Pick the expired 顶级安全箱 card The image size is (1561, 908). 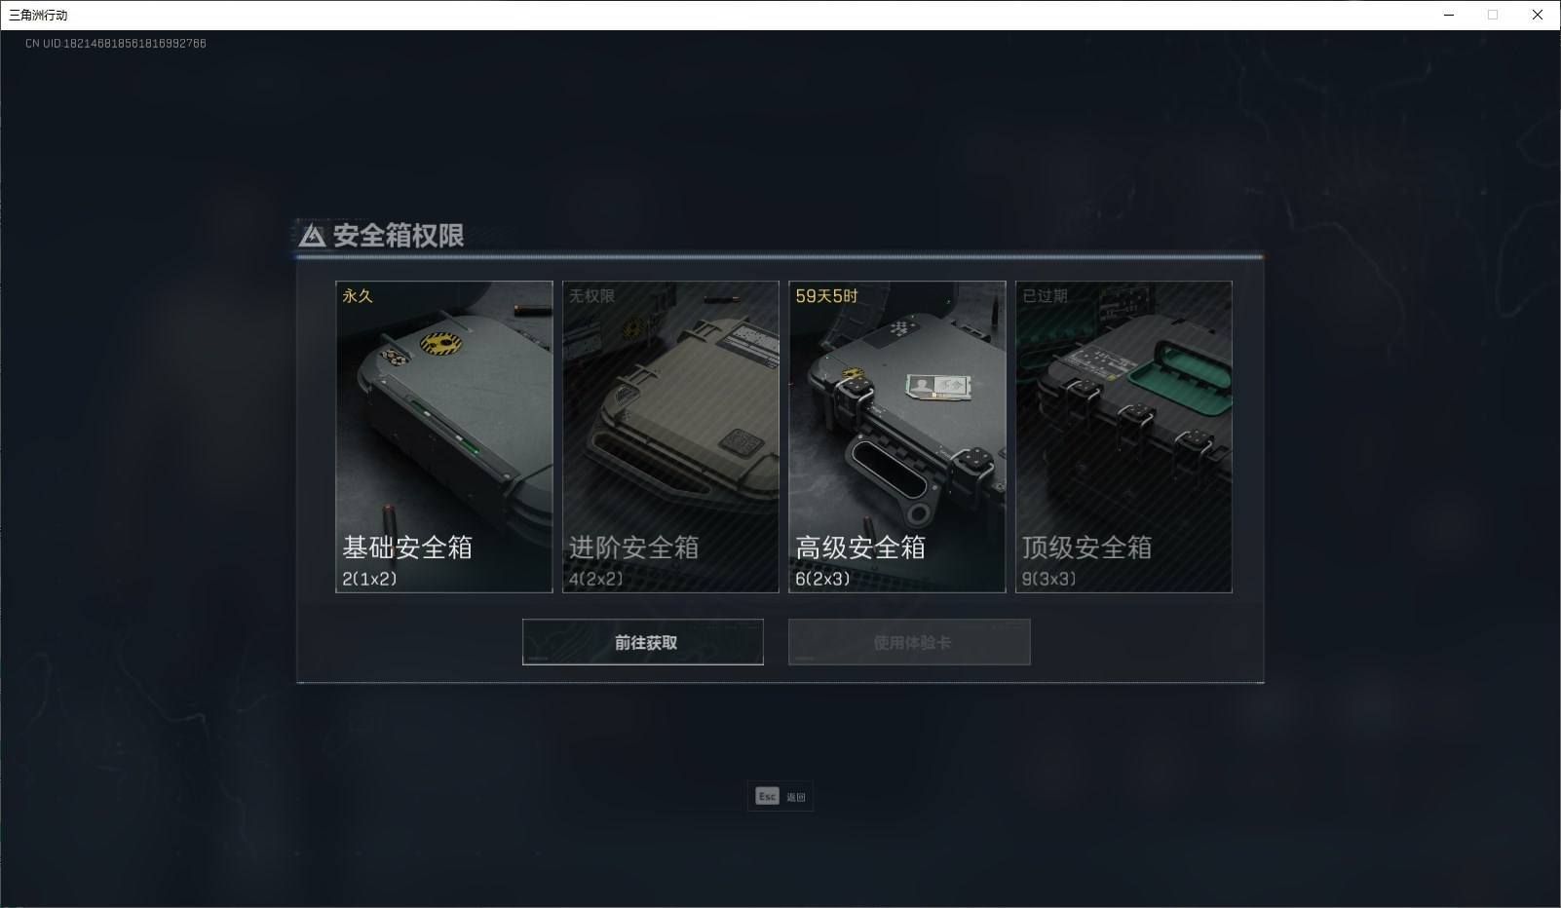point(1123,436)
